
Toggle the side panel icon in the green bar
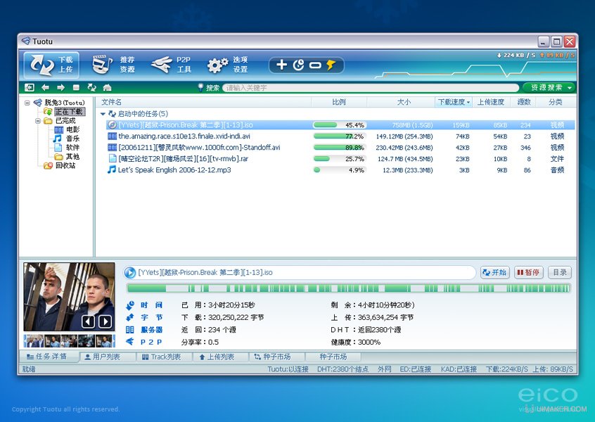tap(30, 88)
